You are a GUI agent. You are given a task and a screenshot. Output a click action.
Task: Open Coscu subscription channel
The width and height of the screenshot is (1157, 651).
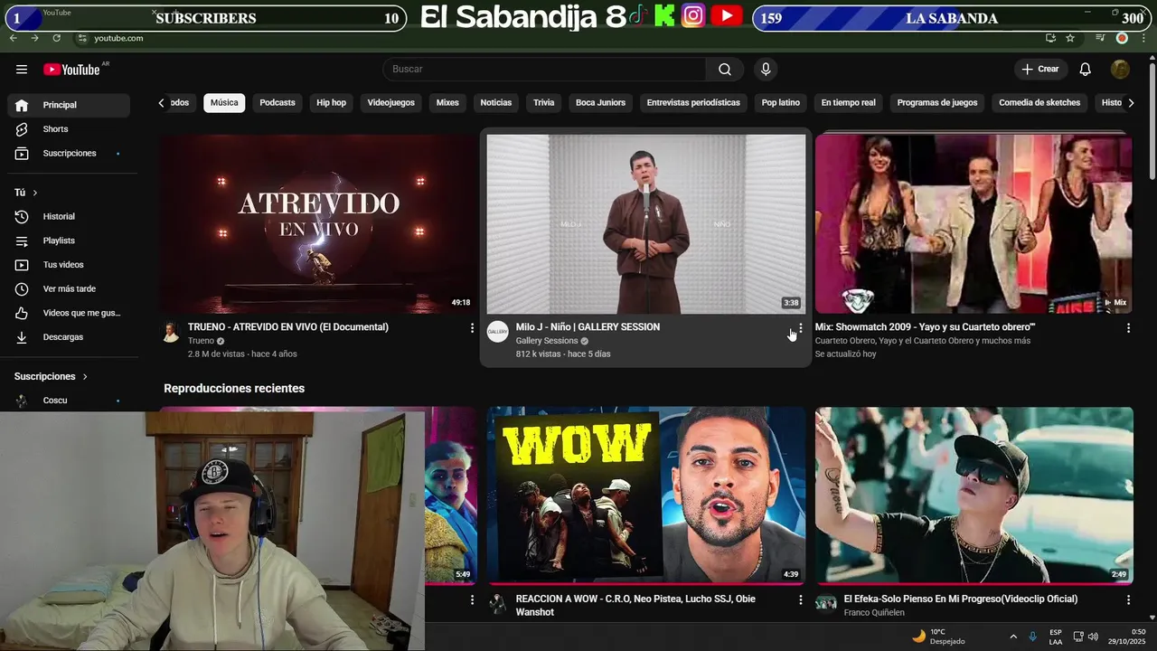[x=69, y=401]
